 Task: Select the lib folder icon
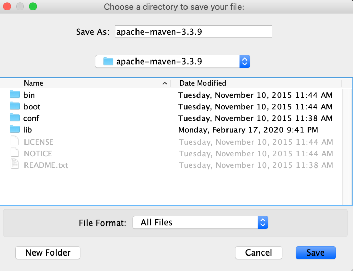[15, 130]
